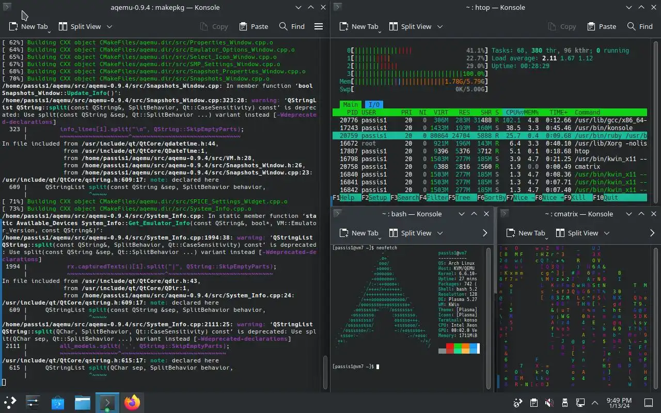Image resolution: width=661 pixels, height=413 pixels.
Task: Switch to the Main tab in htop
Action: coord(351,105)
